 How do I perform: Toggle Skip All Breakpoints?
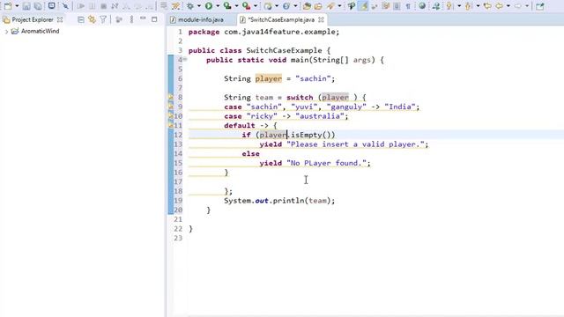pos(65,6)
